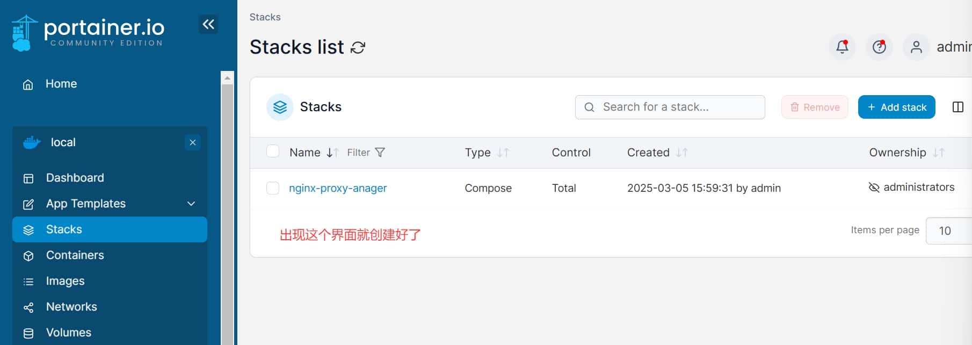Viewport: 972px width, 345px height.
Task: Sort stacks by Created date
Action: tap(648, 153)
